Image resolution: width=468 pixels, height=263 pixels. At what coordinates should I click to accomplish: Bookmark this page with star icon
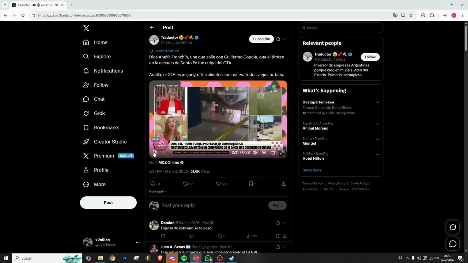click(x=411, y=15)
